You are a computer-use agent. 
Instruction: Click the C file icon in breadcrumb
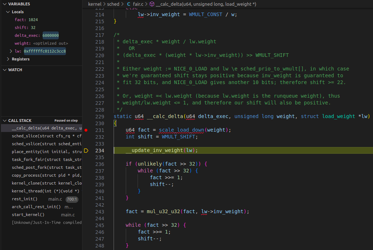point(129,4)
